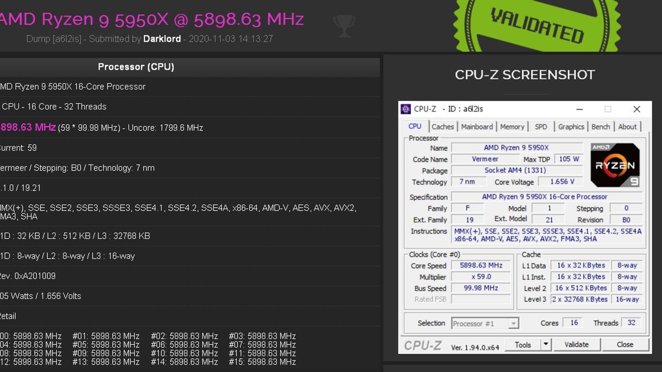Click the Uncore: 1799.6 MHz text
662x372 pixels.
pos(165,128)
